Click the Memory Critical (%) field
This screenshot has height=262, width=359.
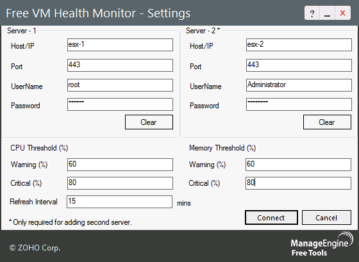pyautogui.click(x=298, y=183)
